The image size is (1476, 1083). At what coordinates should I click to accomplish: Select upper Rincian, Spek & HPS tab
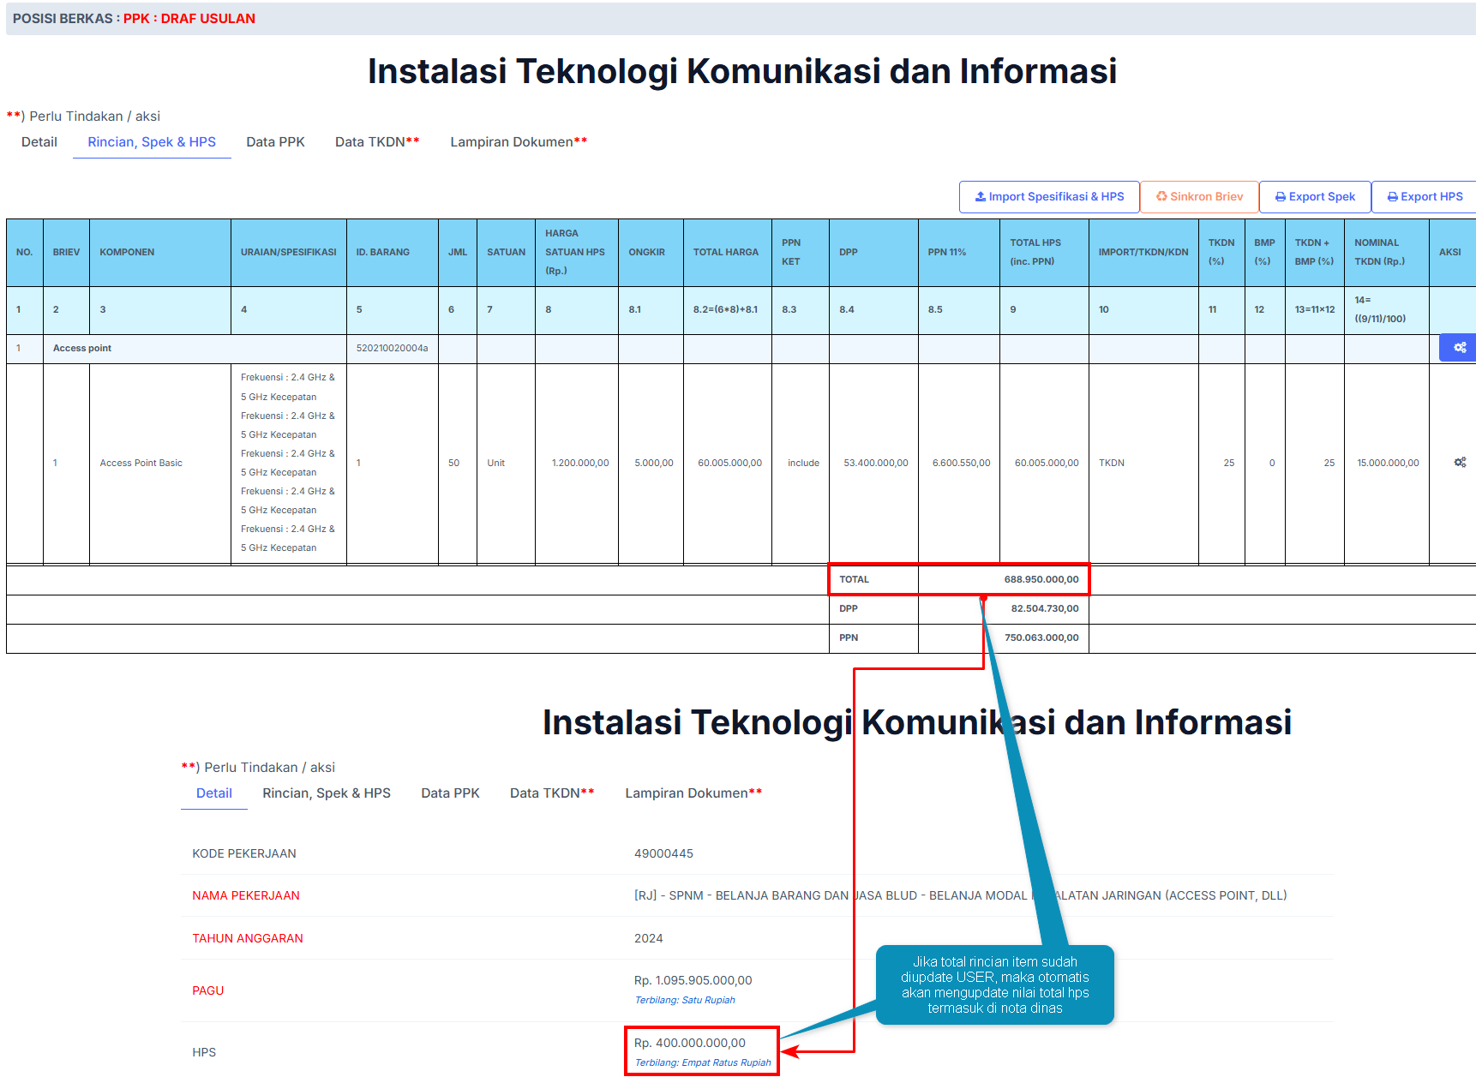(x=152, y=142)
